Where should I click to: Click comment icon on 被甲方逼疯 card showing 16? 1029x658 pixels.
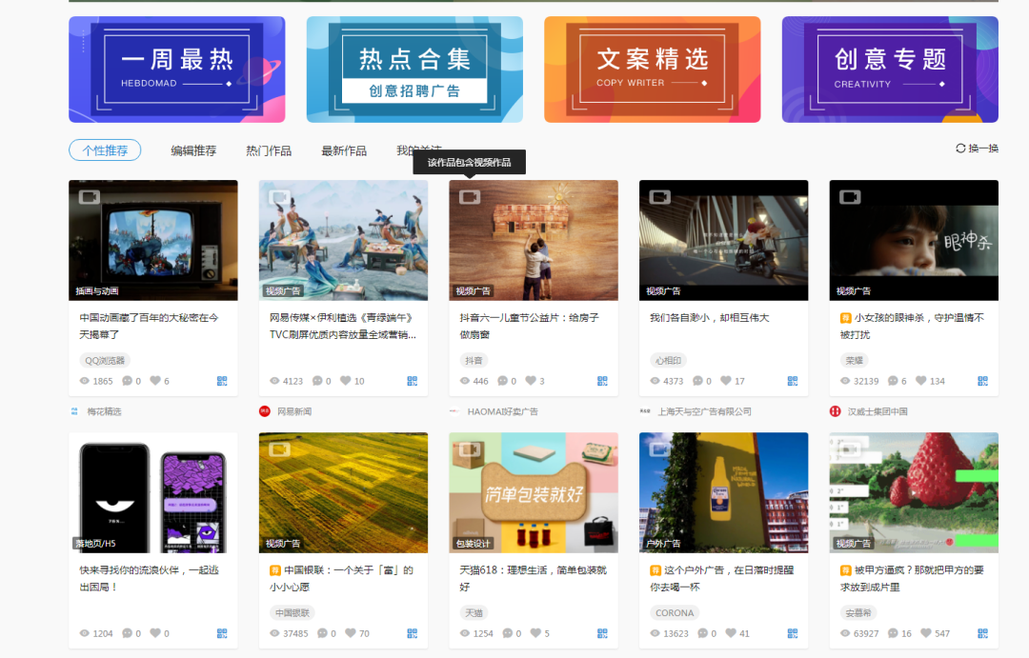coord(893,633)
